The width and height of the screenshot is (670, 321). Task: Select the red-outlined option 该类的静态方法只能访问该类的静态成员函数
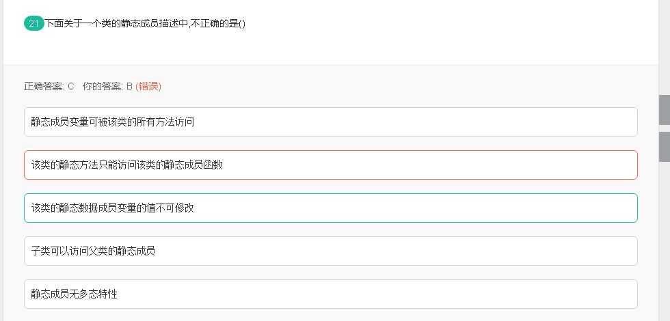(330, 165)
